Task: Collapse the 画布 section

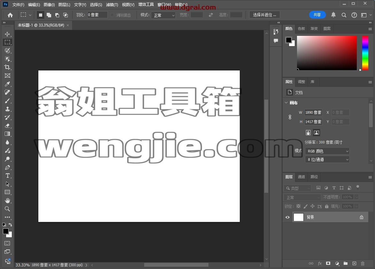Action: pyautogui.click(x=286, y=102)
